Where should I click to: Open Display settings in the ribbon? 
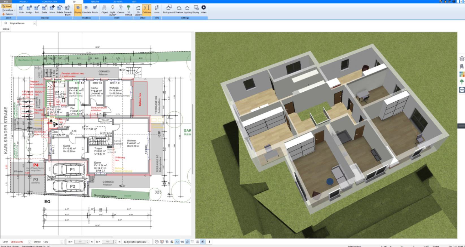point(196,9)
